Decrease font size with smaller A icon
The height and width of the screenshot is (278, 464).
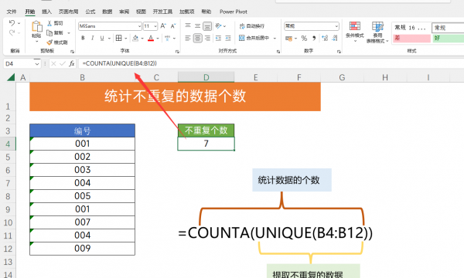173,26
